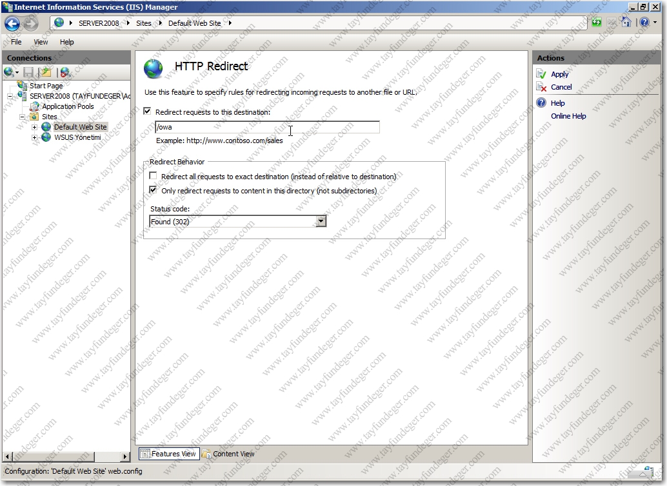The height and width of the screenshot is (486, 667).
Task: Switch to Content View tab
Action: 228,454
